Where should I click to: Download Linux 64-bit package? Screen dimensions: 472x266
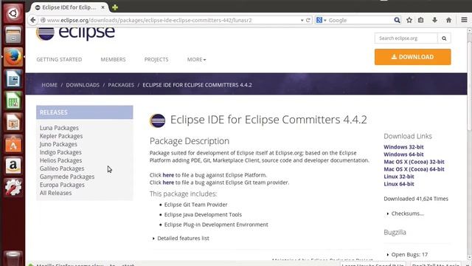pos(399,184)
